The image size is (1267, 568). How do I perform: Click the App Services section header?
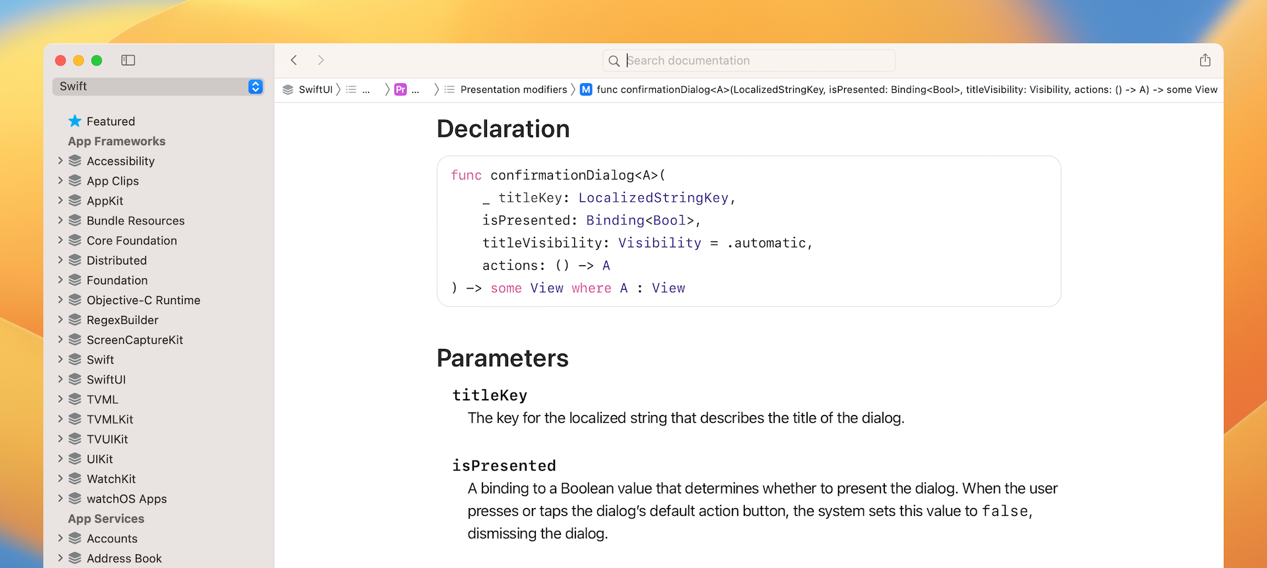[x=106, y=519]
